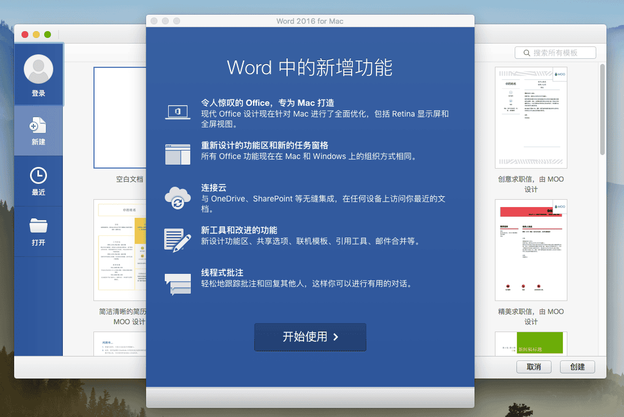This screenshot has height=417, width=624.
Task: Click the threaded comments bubble icon
Action: [x=177, y=284]
